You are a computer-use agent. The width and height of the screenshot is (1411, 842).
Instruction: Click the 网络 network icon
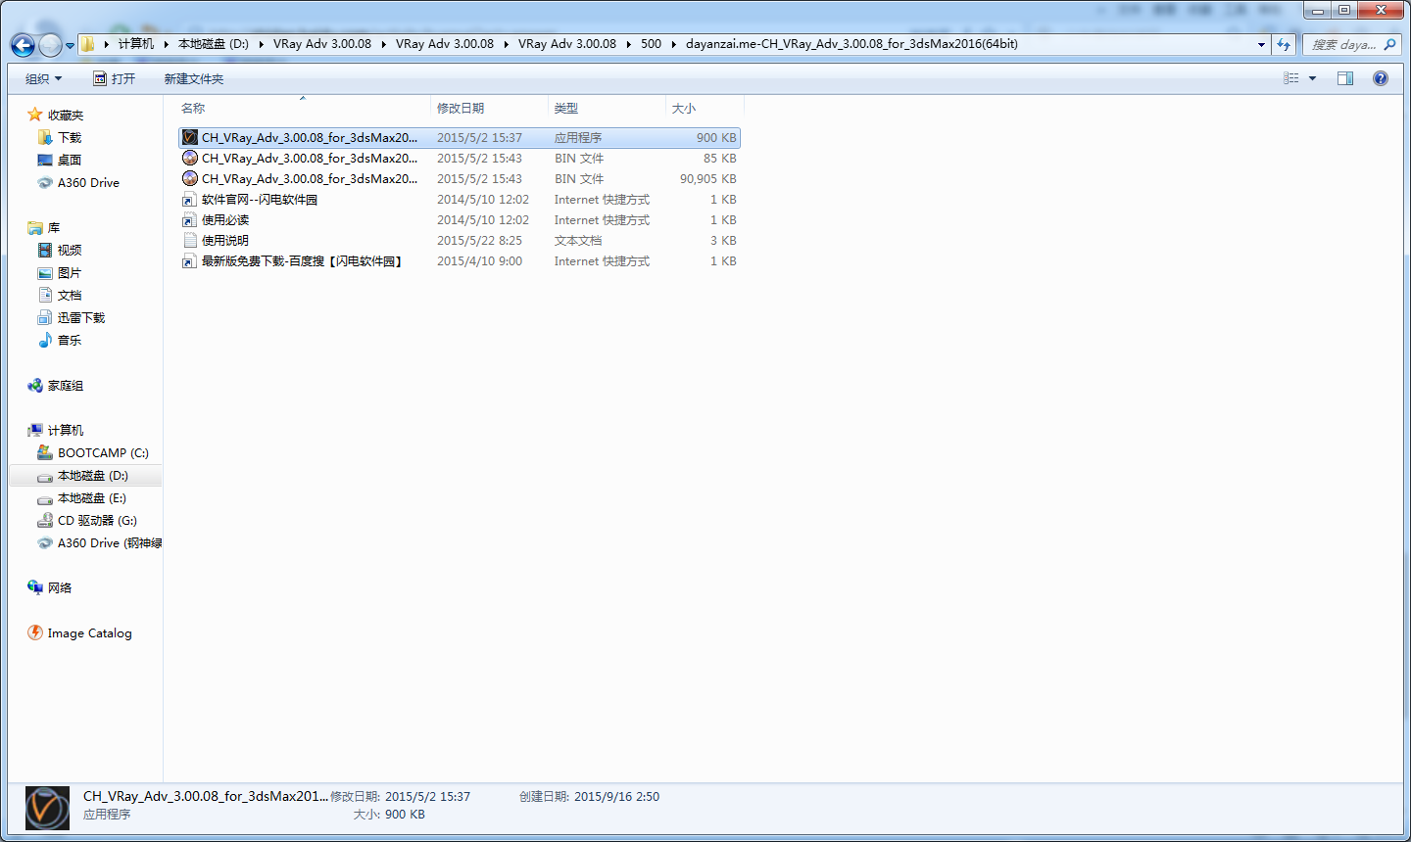35,587
